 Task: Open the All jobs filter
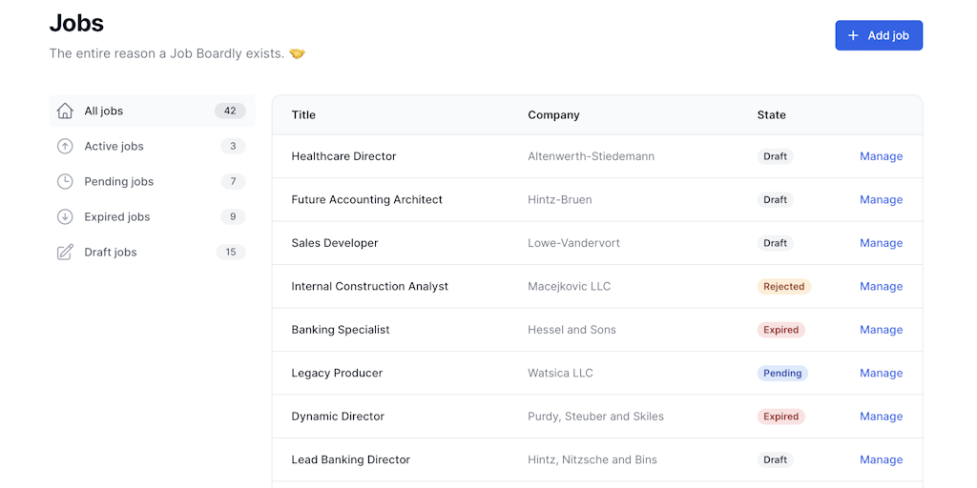tap(152, 111)
